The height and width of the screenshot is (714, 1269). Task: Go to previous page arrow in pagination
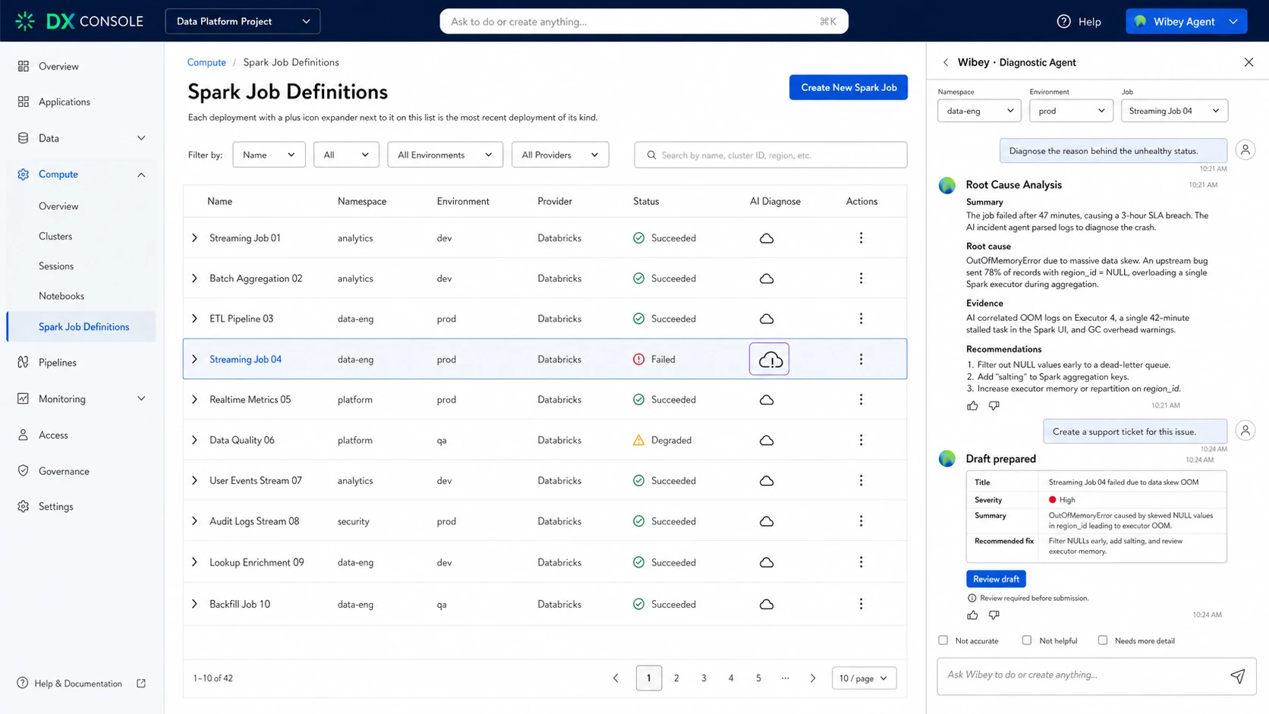(x=616, y=678)
